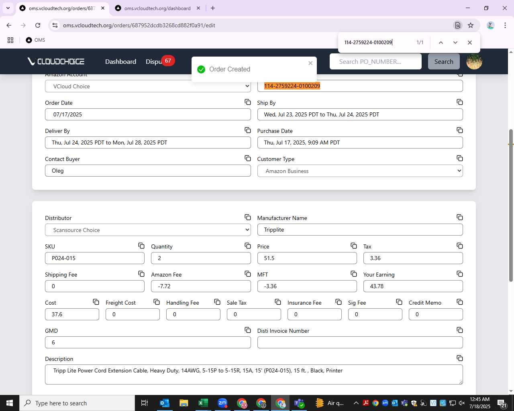The height and width of the screenshot is (411, 514).
Task: Select the orders edit browser tab
Action: click(62, 8)
